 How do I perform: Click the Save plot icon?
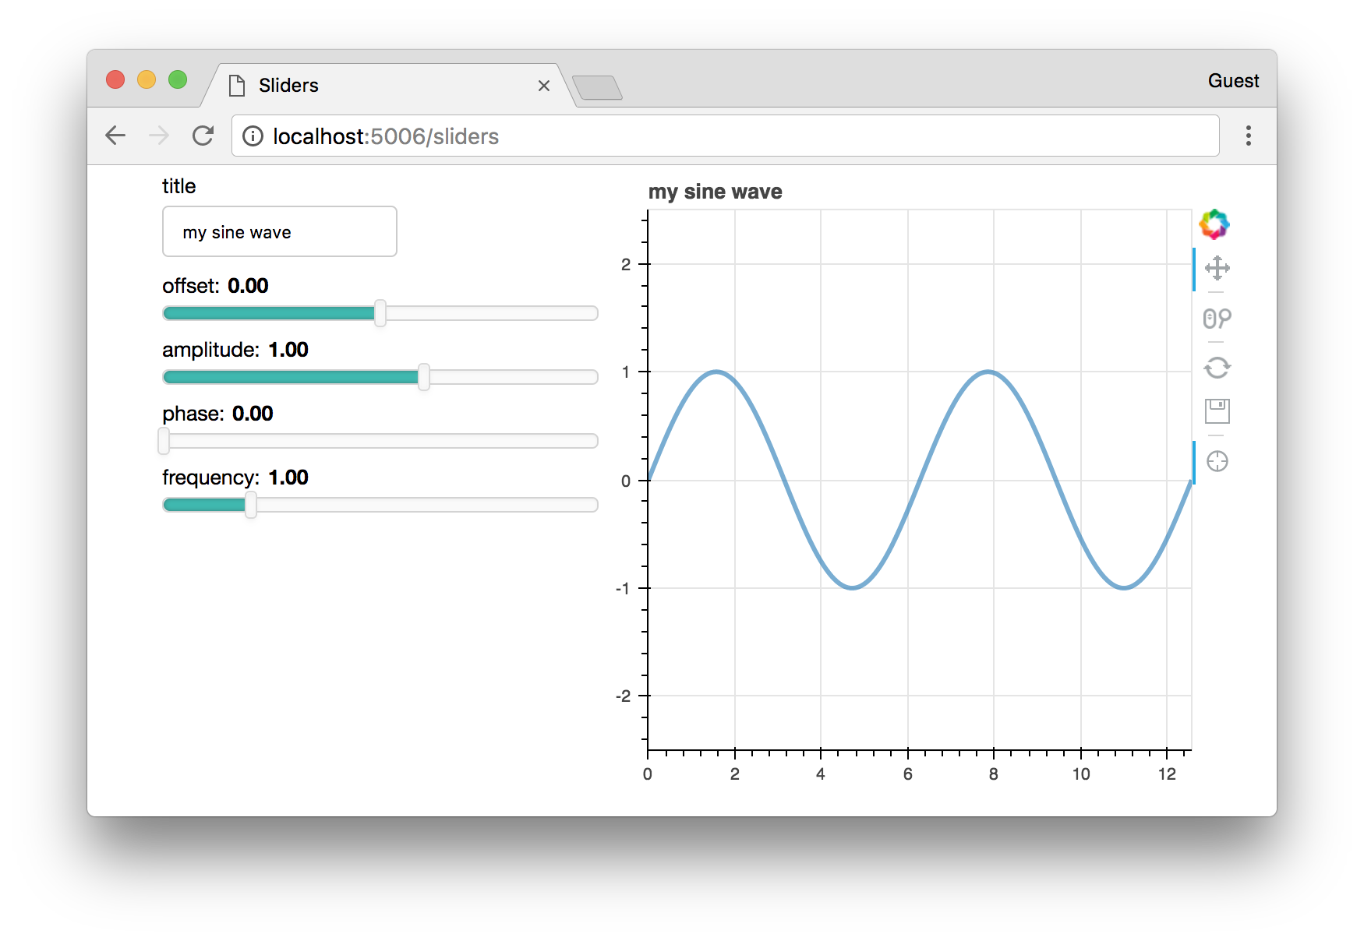coord(1217,411)
